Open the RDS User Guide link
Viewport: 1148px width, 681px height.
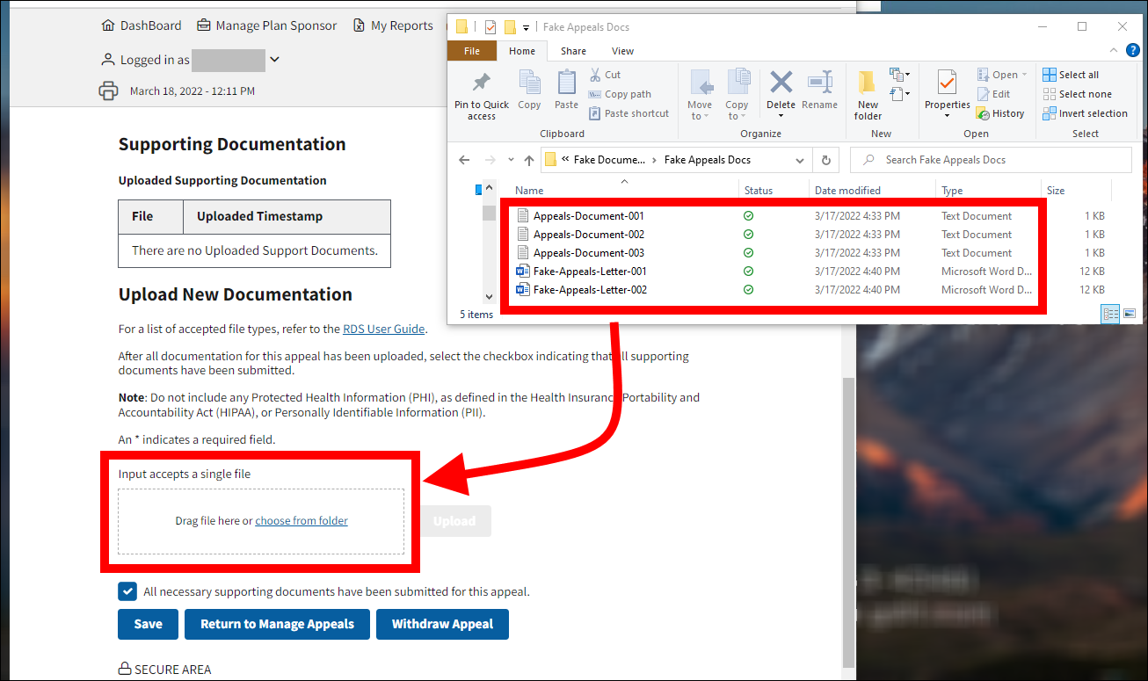coord(383,329)
